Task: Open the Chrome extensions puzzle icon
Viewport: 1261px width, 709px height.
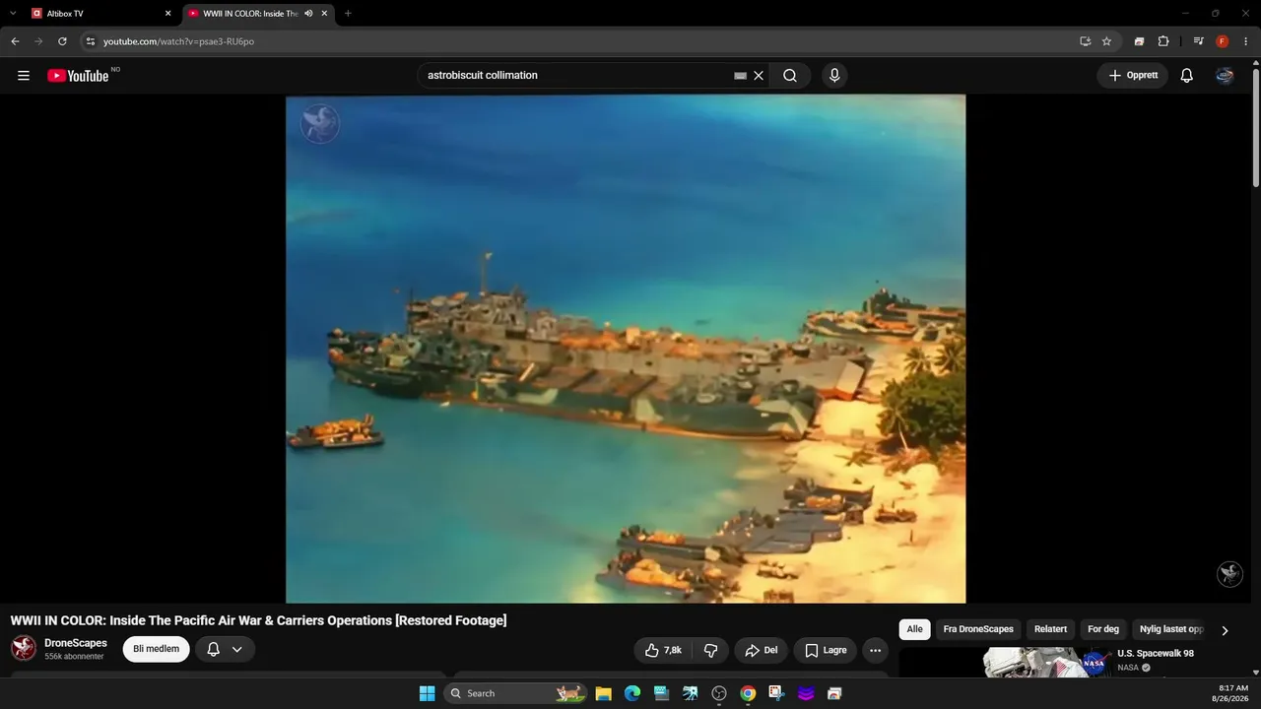Action: tap(1163, 41)
